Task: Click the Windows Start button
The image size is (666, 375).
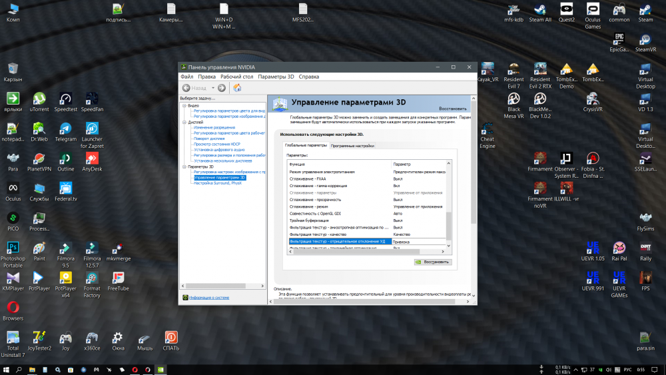Action: 7,369
